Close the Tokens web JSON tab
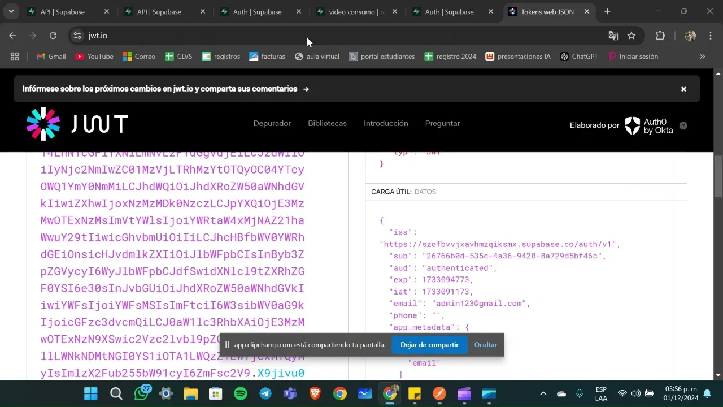 pos(587,11)
